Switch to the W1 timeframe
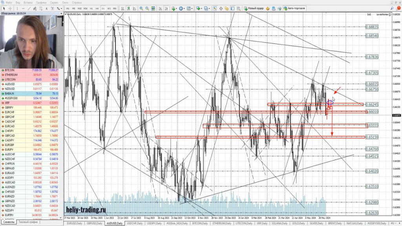This screenshot has height=226, width=402. pyautogui.click(x=109, y=8)
